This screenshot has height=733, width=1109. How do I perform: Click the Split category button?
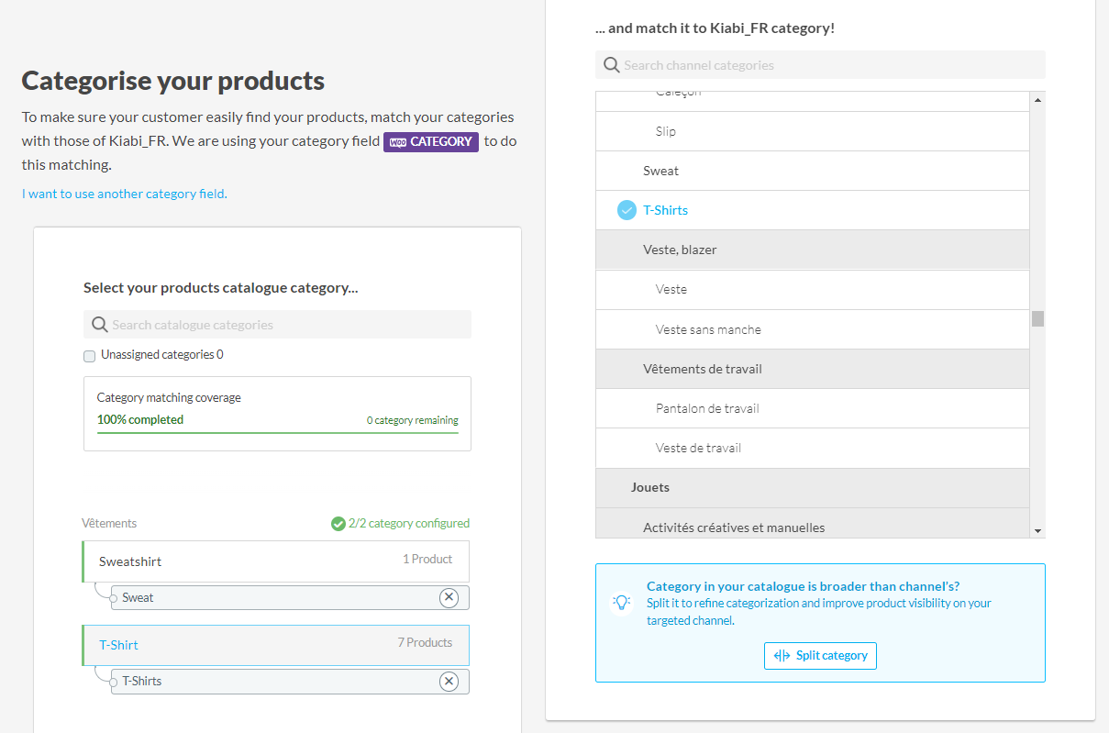coord(820,656)
